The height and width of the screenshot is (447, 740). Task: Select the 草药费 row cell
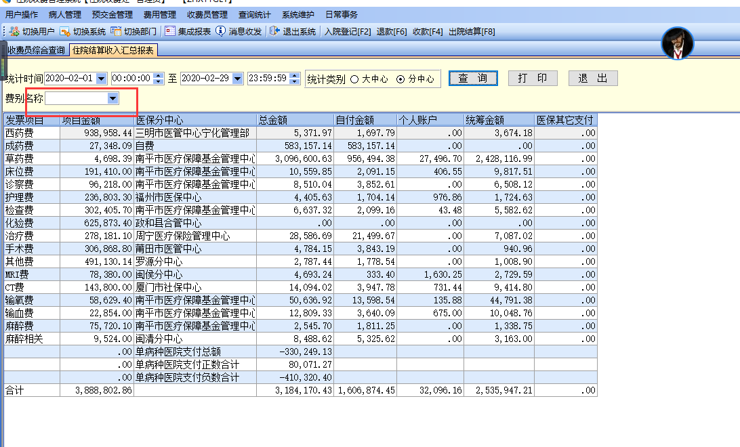32,159
